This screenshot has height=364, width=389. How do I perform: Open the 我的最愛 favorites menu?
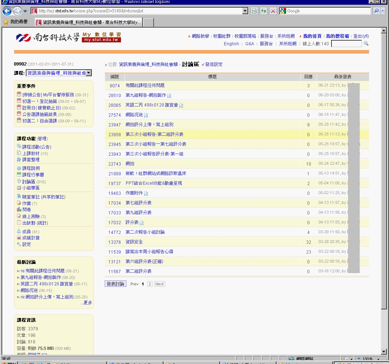pos(15,22)
